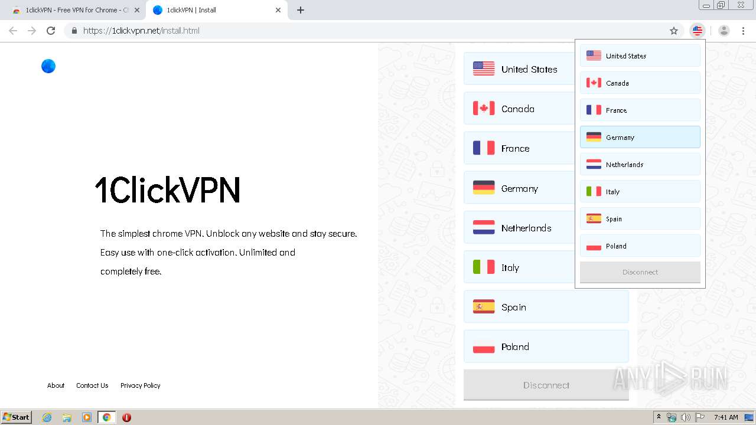Select United States on the install page
The width and height of the screenshot is (756, 425).
pos(519,69)
